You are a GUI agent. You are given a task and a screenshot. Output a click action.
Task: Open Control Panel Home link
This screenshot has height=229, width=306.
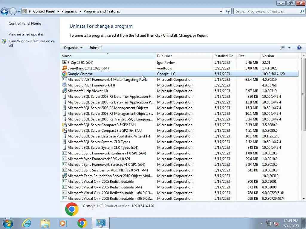point(25,24)
